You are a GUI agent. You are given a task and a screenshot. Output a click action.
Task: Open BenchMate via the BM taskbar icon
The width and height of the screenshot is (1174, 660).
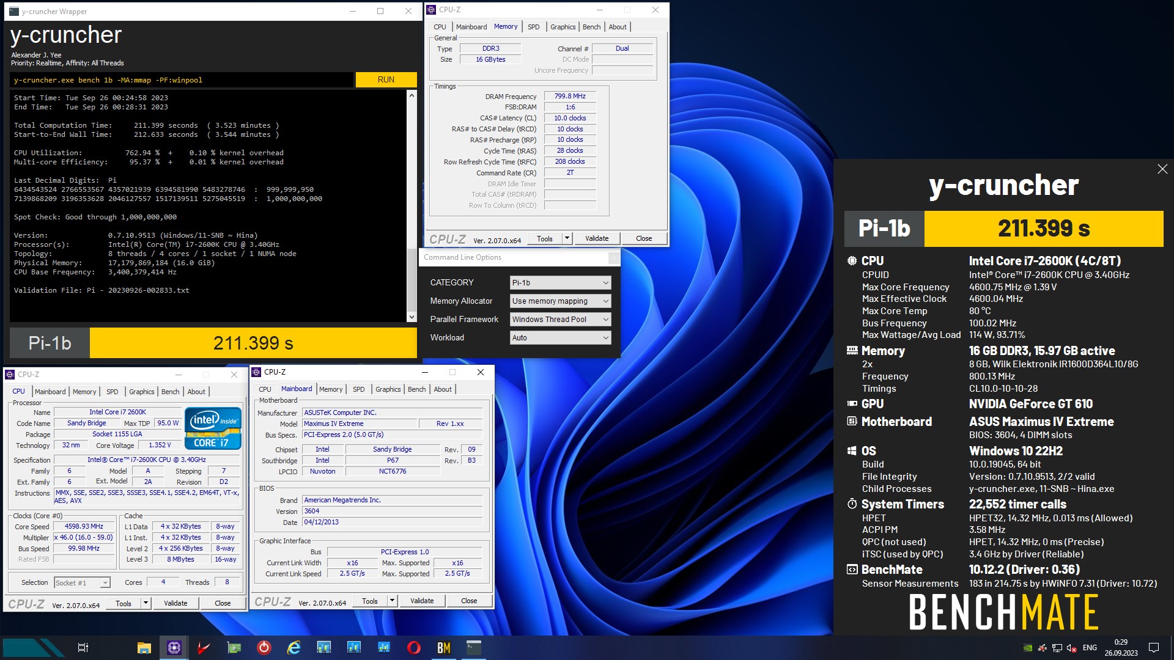444,647
